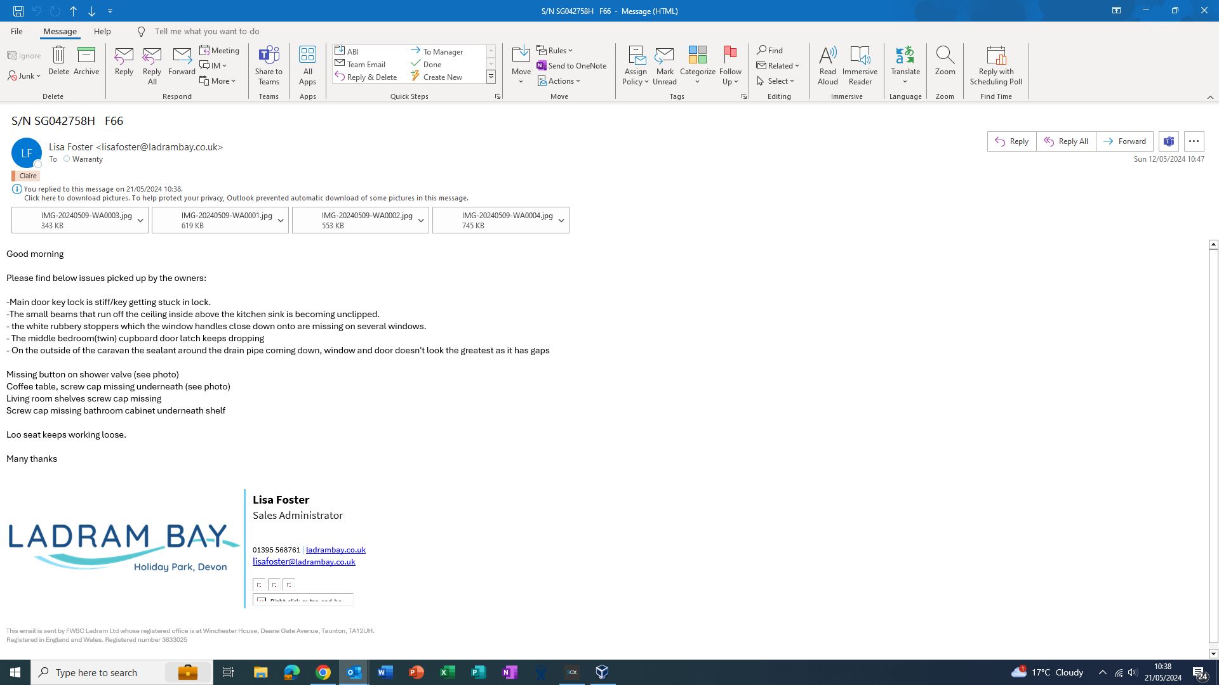Expand the Quick Steps gallery

491,77
